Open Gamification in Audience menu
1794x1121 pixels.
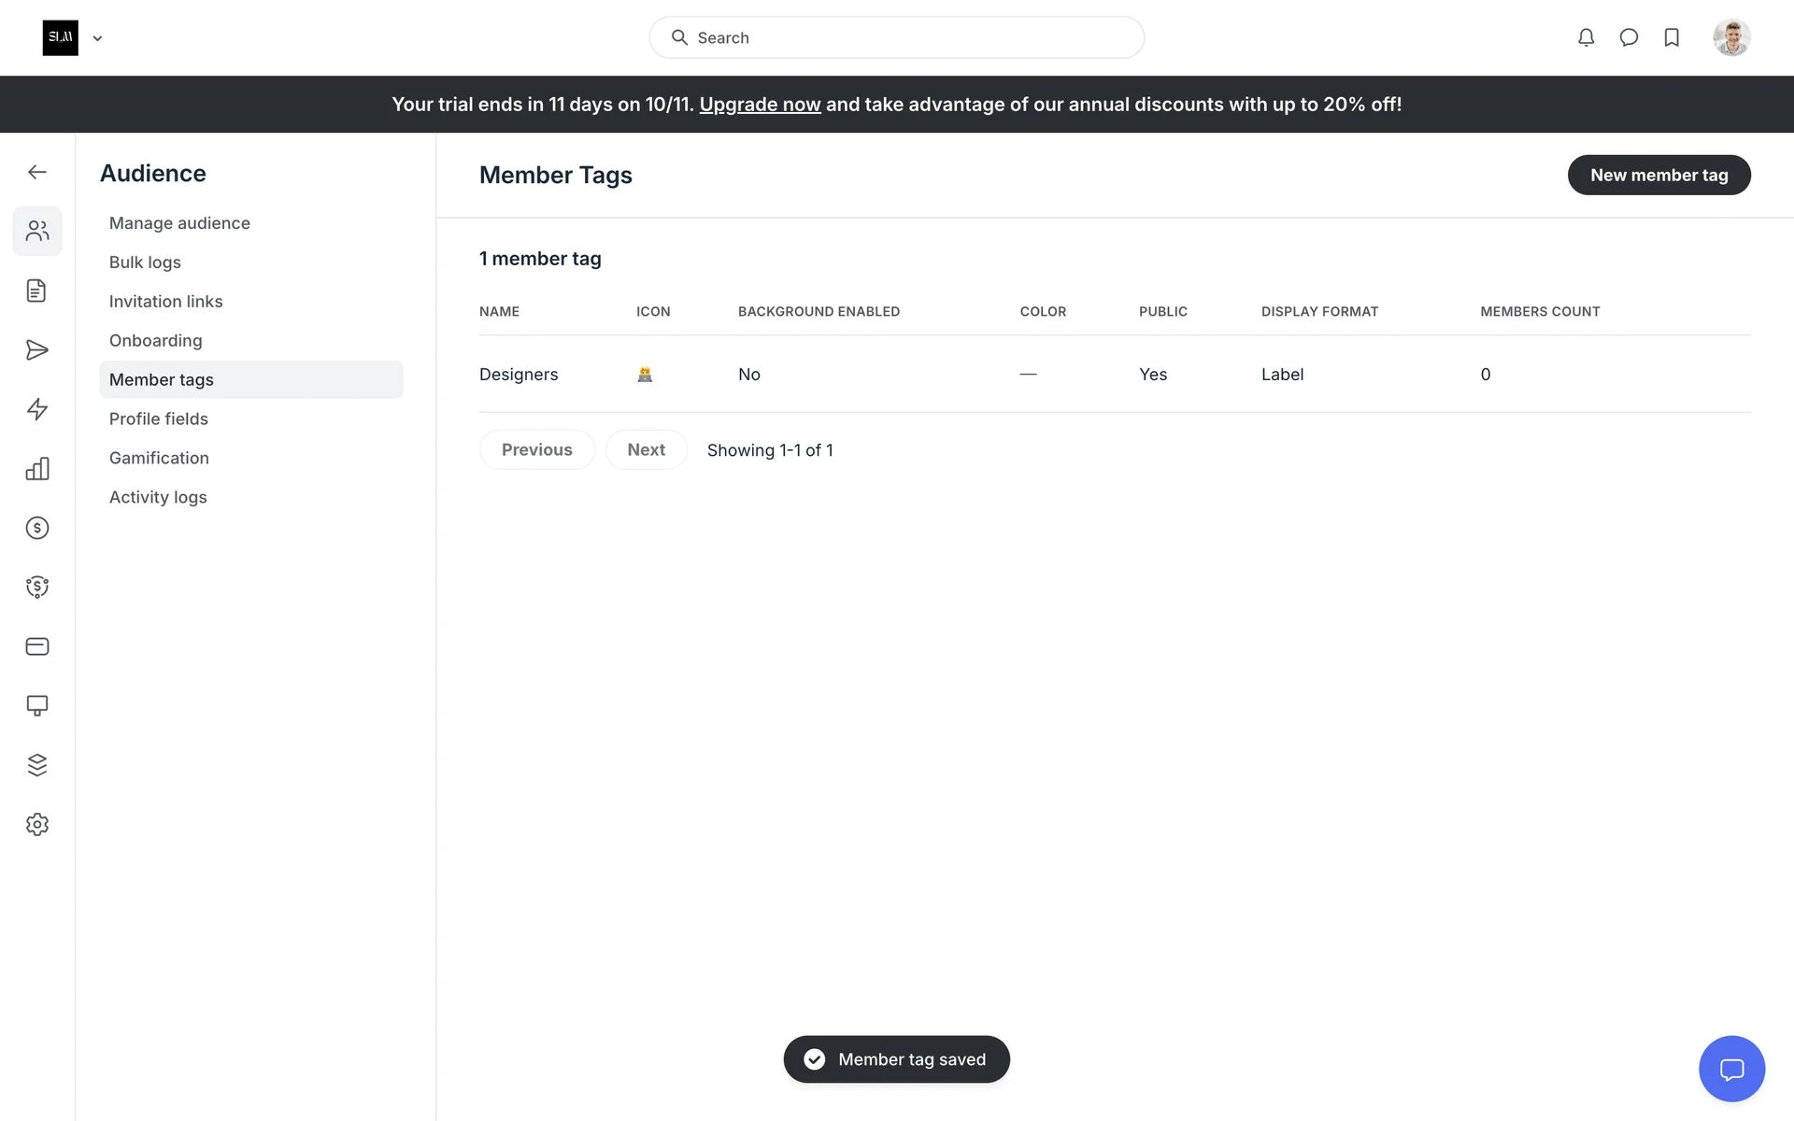point(159,458)
